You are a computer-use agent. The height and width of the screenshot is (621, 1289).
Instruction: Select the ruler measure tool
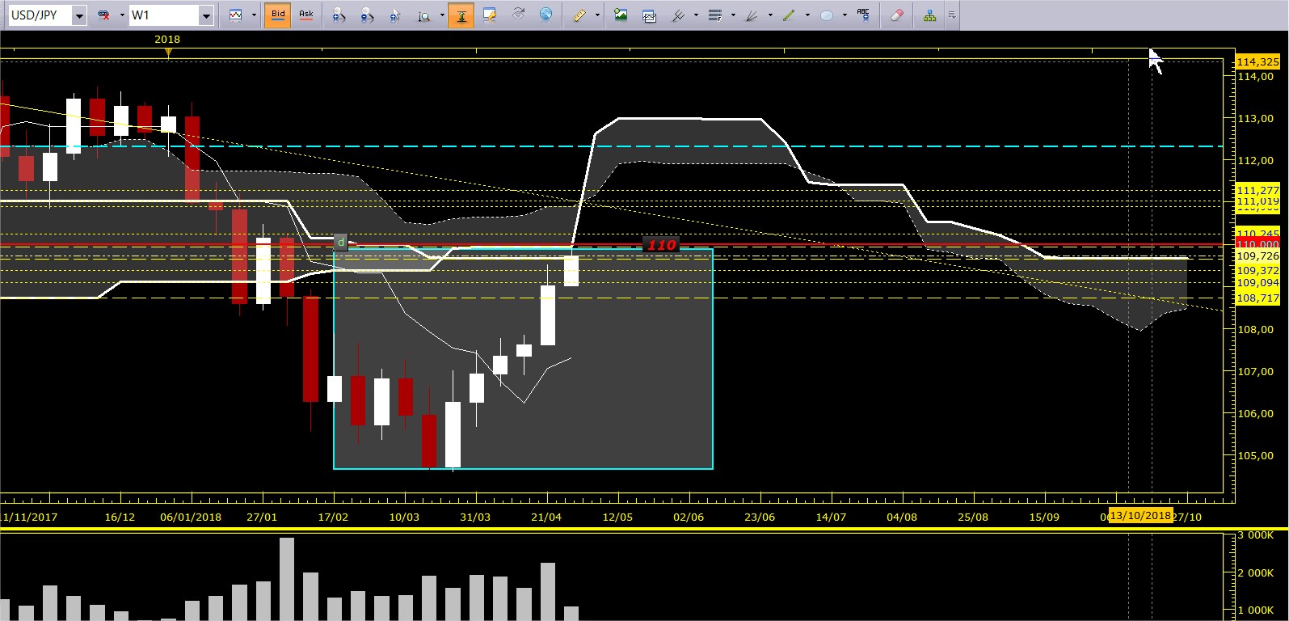(579, 15)
